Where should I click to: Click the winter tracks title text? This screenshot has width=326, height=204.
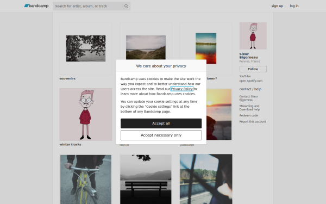tap(70, 145)
